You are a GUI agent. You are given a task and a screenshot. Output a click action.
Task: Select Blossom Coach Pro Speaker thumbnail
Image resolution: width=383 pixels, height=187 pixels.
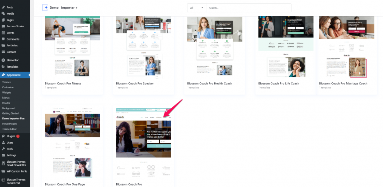pos(144,47)
